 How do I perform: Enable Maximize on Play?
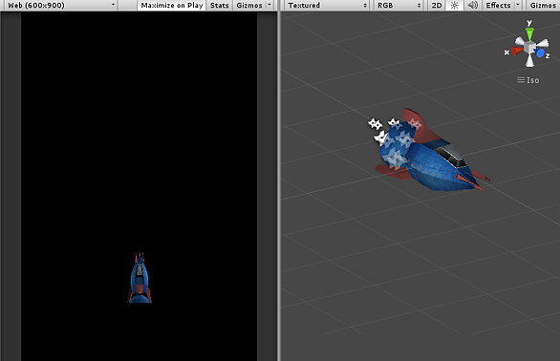click(172, 5)
